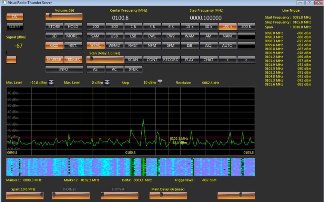
Task: Select the 1 k bandwidth
Action: click(133, 26)
